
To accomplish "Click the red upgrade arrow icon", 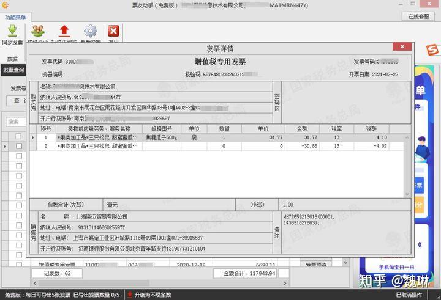I will tap(64, 31).
